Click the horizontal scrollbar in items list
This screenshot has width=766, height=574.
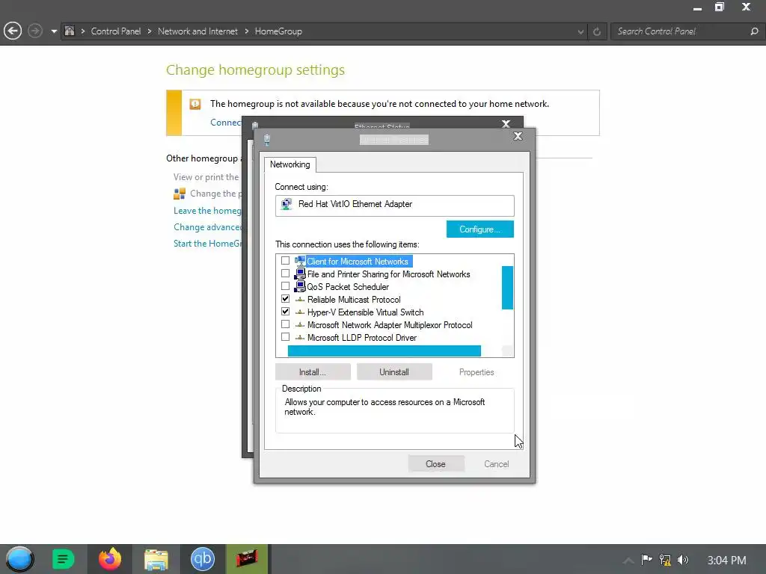click(x=384, y=351)
